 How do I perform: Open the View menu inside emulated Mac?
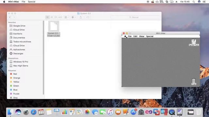point(142,36)
